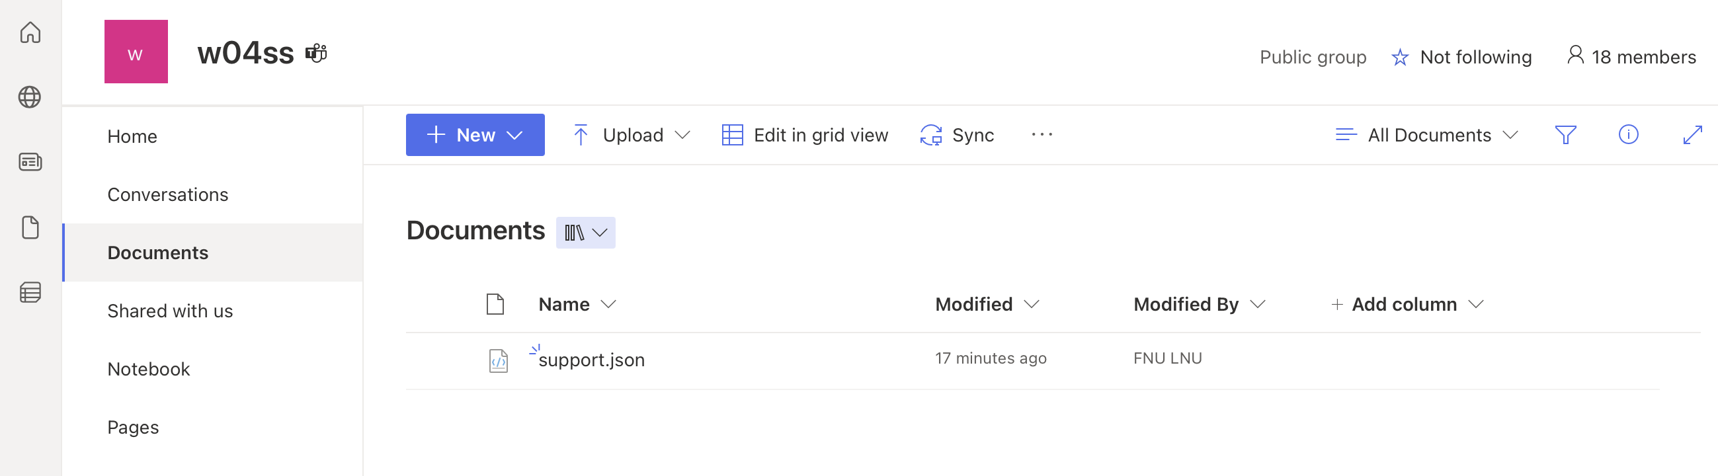Click the pink w04ss site logo
1718x476 pixels.
tap(136, 52)
